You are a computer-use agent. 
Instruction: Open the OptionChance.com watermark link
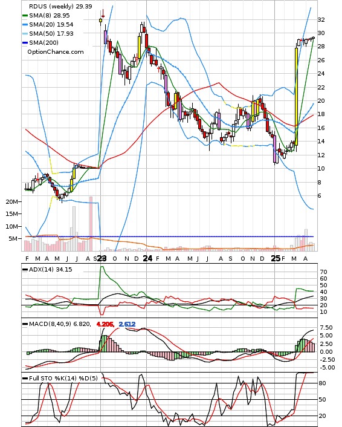tap(56, 52)
